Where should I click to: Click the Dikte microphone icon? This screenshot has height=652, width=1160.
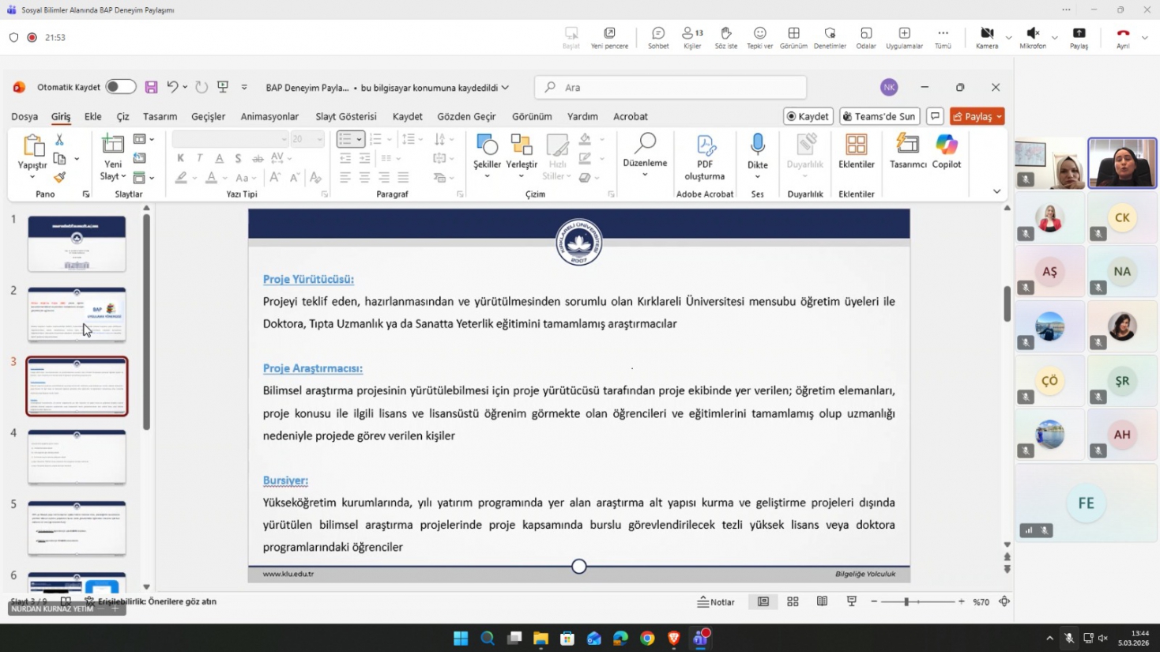757,145
